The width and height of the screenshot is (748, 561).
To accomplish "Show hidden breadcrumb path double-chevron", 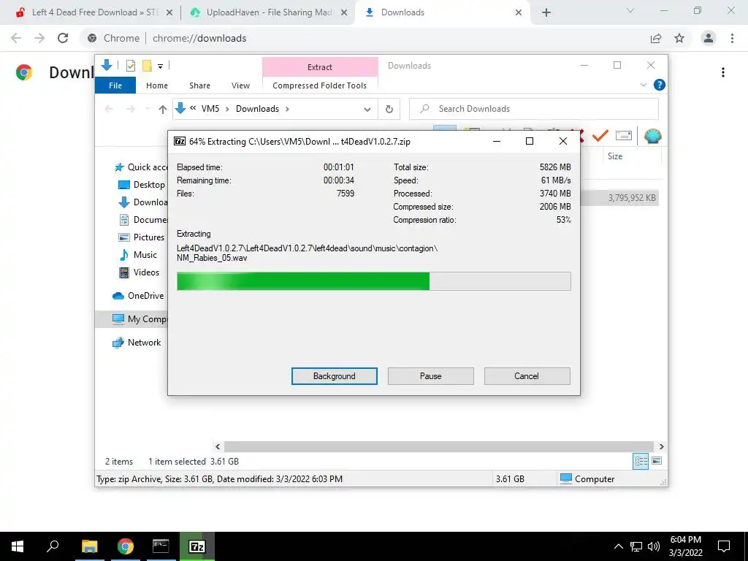I will [x=193, y=108].
